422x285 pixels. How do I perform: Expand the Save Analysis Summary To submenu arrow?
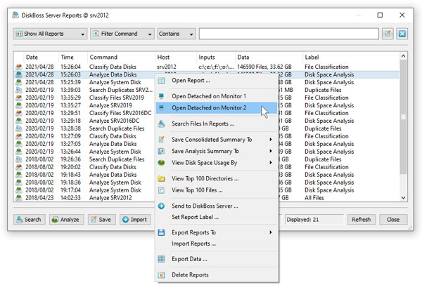(x=271, y=151)
